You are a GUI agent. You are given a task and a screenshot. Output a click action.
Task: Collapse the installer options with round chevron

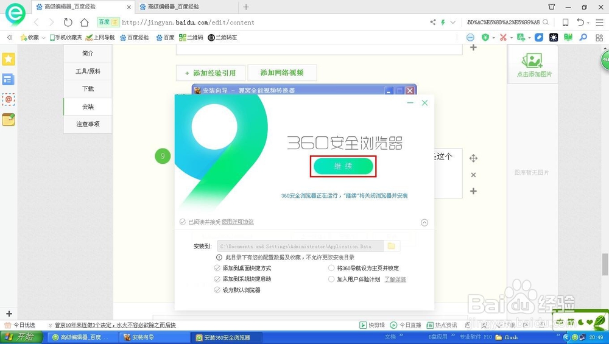click(424, 222)
